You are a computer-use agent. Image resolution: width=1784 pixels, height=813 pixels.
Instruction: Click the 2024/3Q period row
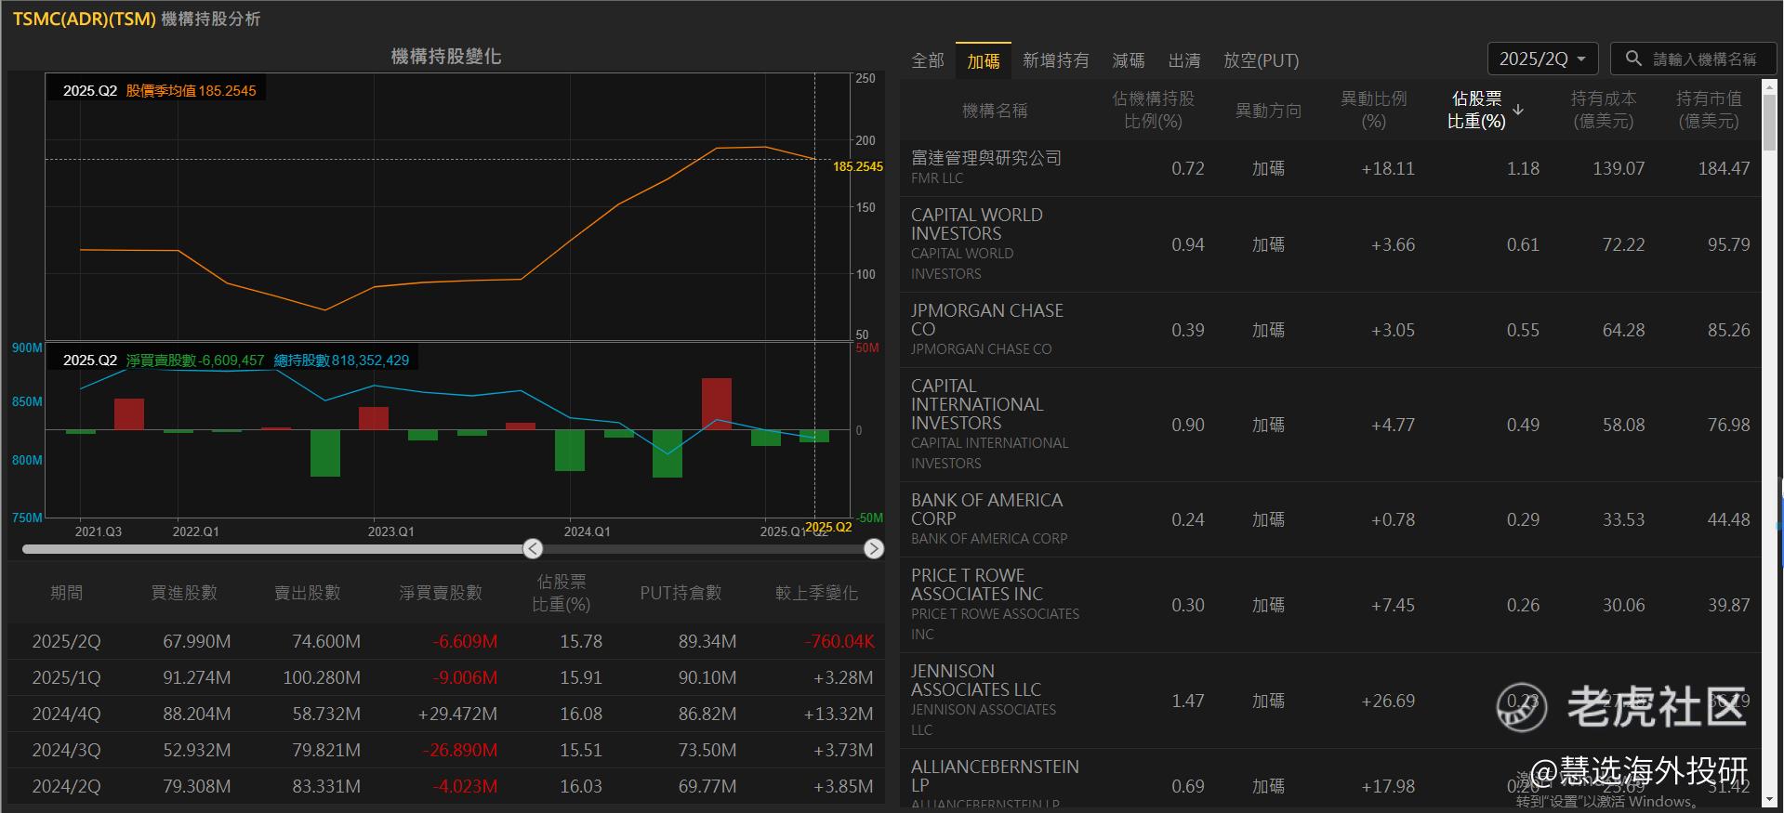pyautogui.click(x=446, y=750)
